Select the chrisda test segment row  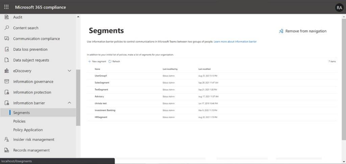(212, 103)
